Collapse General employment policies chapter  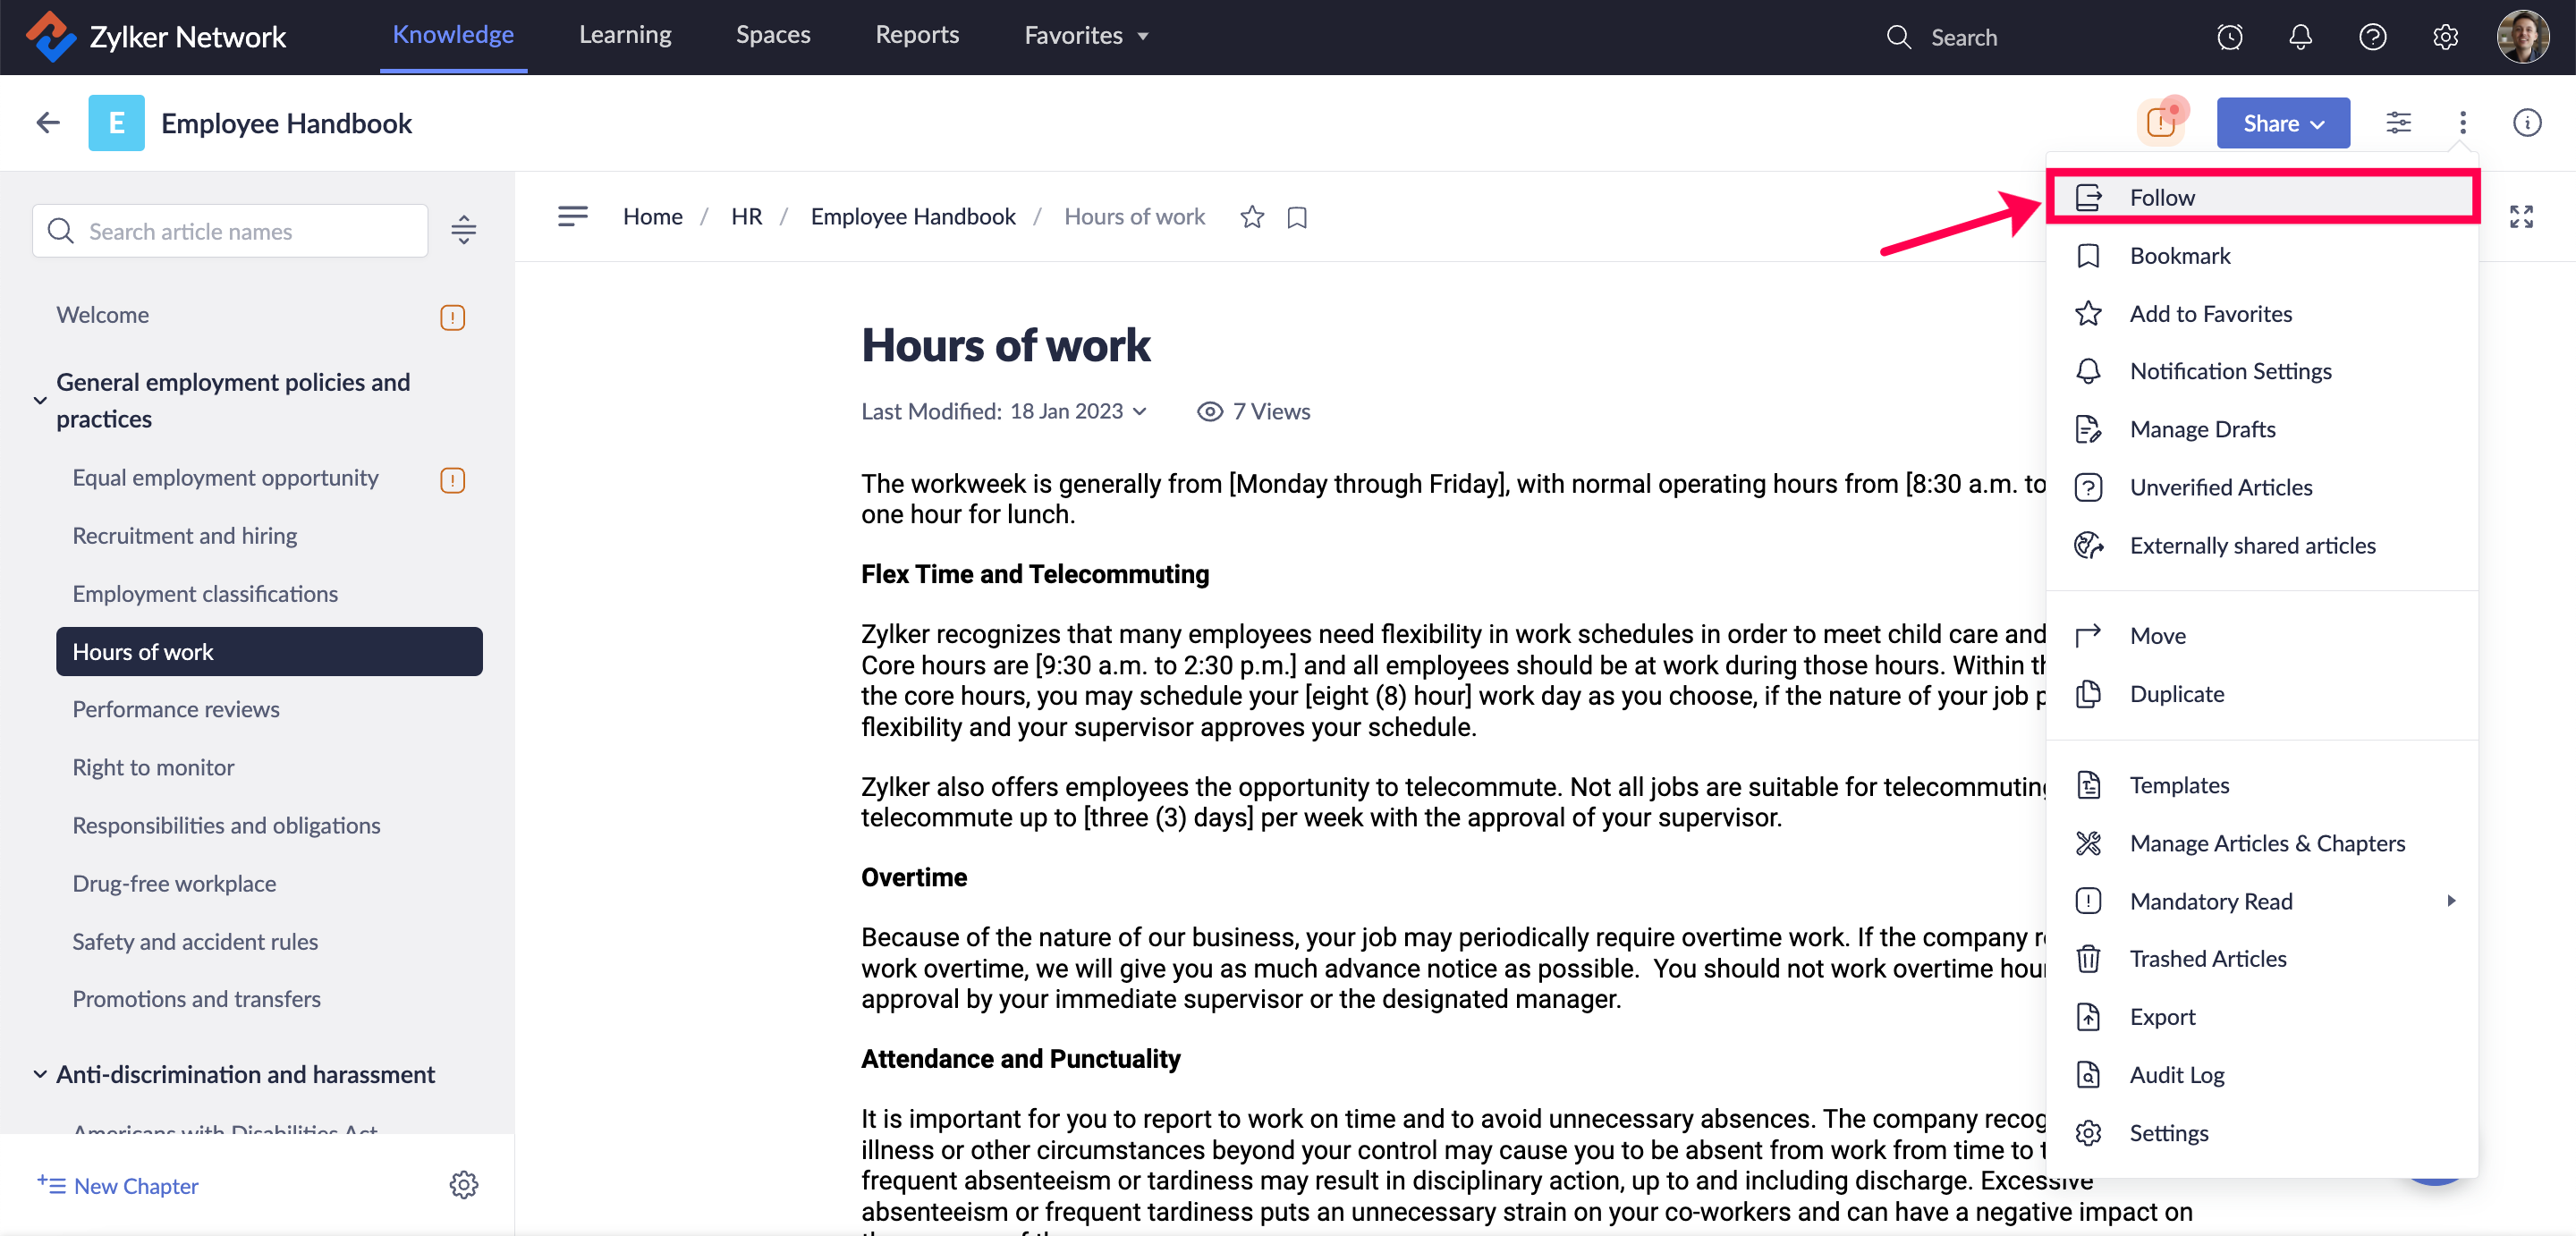pyautogui.click(x=40, y=400)
